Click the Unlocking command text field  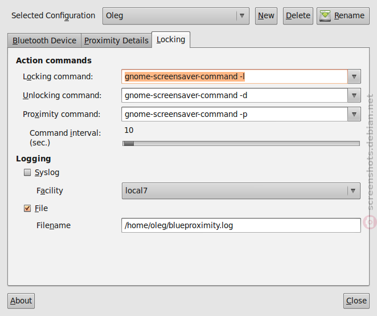pos(235,95)
